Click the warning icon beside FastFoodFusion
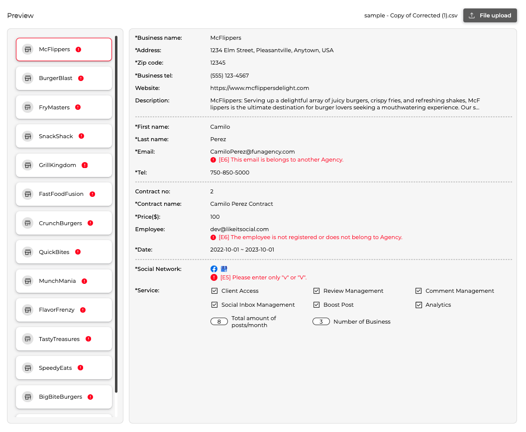This screenshot has width=526, height=432. 93,194
